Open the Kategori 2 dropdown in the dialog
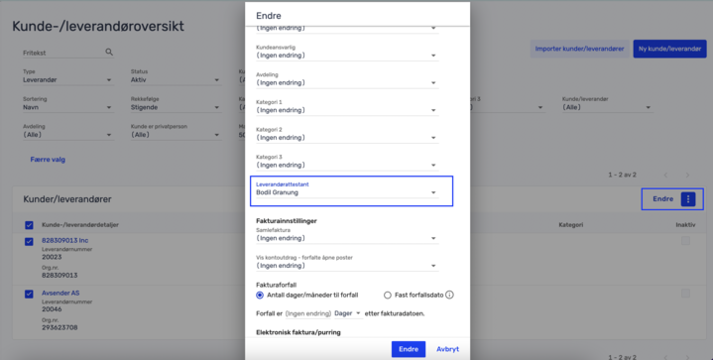This screenshot has height=360, width=713. tap(347, 137)
